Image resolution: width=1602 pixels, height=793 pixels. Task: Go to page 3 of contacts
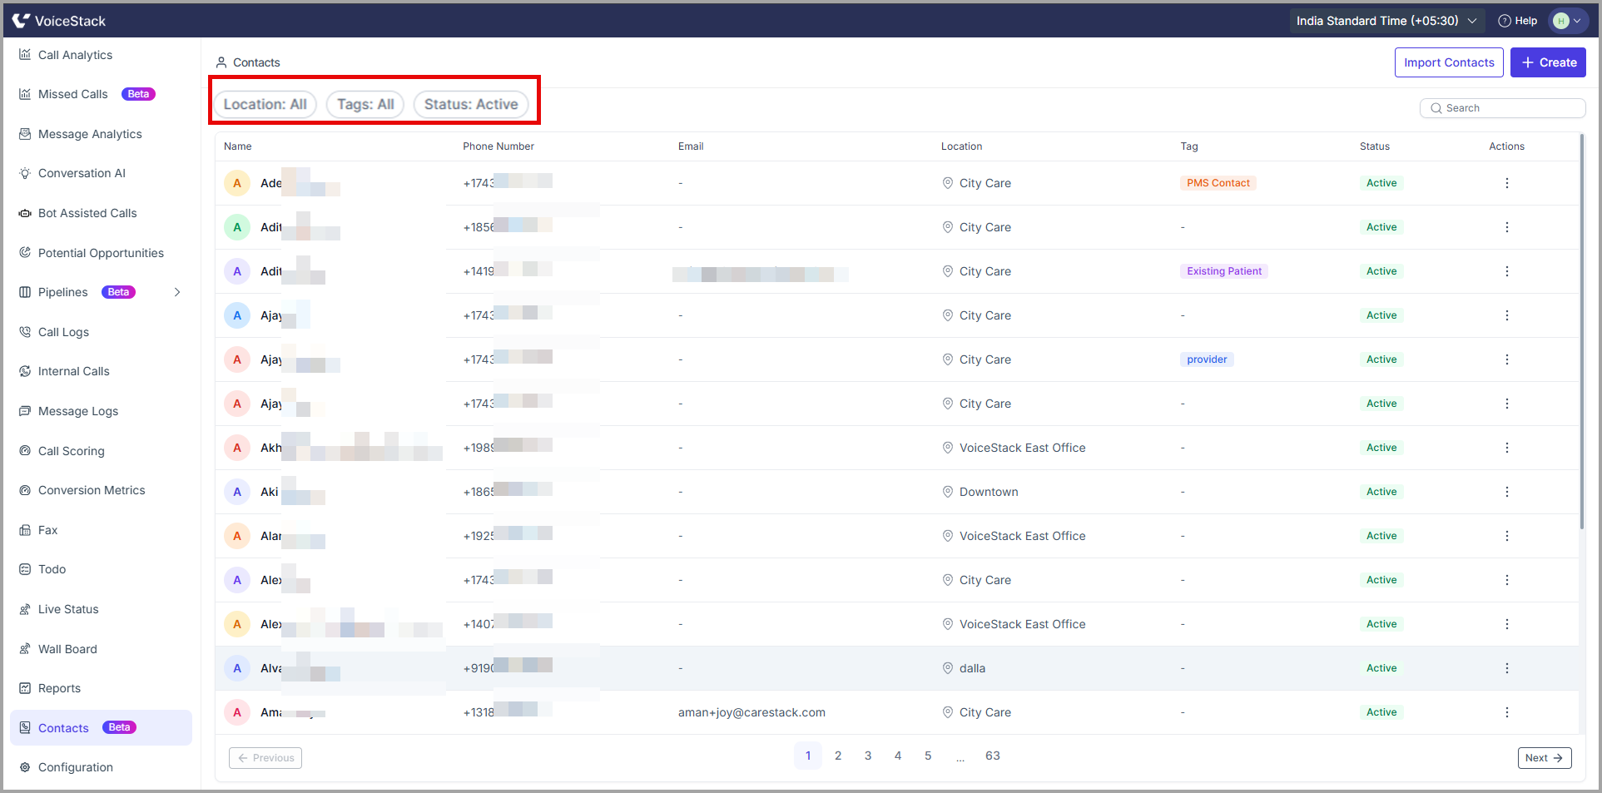pos(868,756)
